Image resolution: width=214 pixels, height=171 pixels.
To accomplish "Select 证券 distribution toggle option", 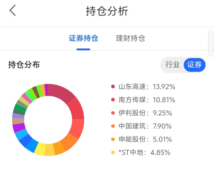I will [x=195, y=65].
